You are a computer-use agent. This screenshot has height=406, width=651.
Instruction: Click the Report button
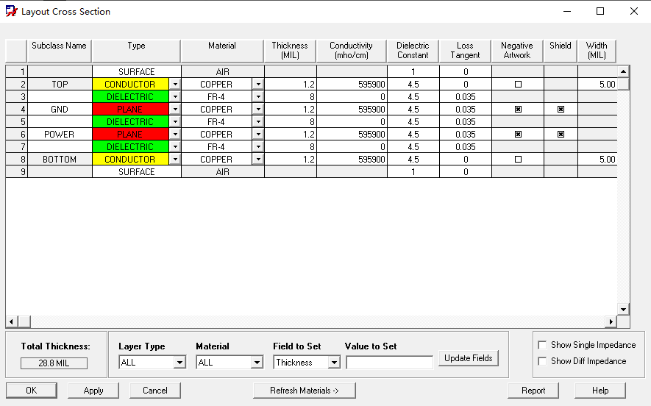click(x=533, y=391)
